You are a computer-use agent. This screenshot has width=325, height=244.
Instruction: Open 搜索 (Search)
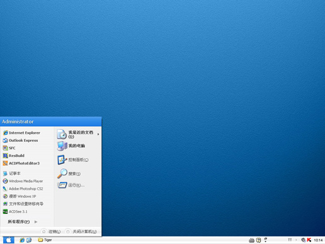coord(69,173)
